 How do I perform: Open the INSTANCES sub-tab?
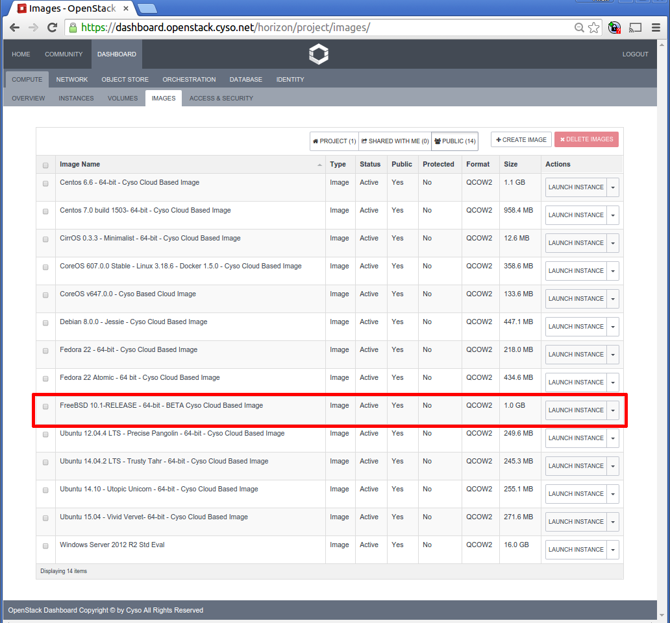click(76, 98)
